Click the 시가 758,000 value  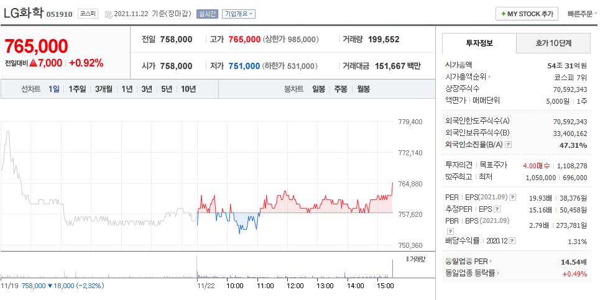(x=176, y=66)
